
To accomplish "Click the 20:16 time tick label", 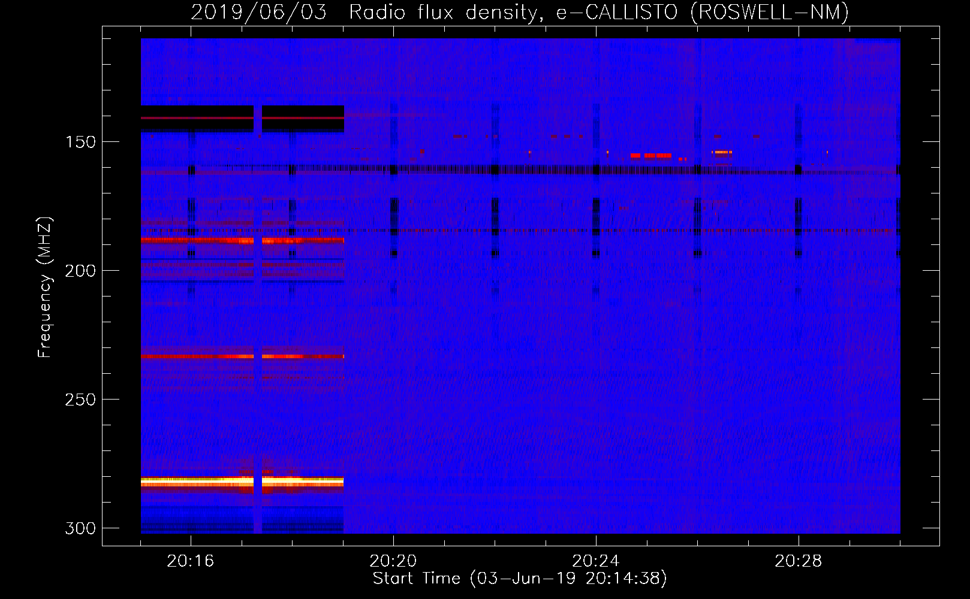I will point(191,561).
